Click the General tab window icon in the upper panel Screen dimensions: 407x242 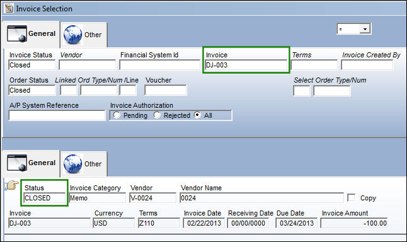pyautogui.click(x=17, y=33)
